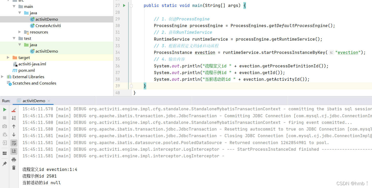Toggle Soft-Wrap in console toolbar
Screen dimensions: 372x188
(14, 143)
